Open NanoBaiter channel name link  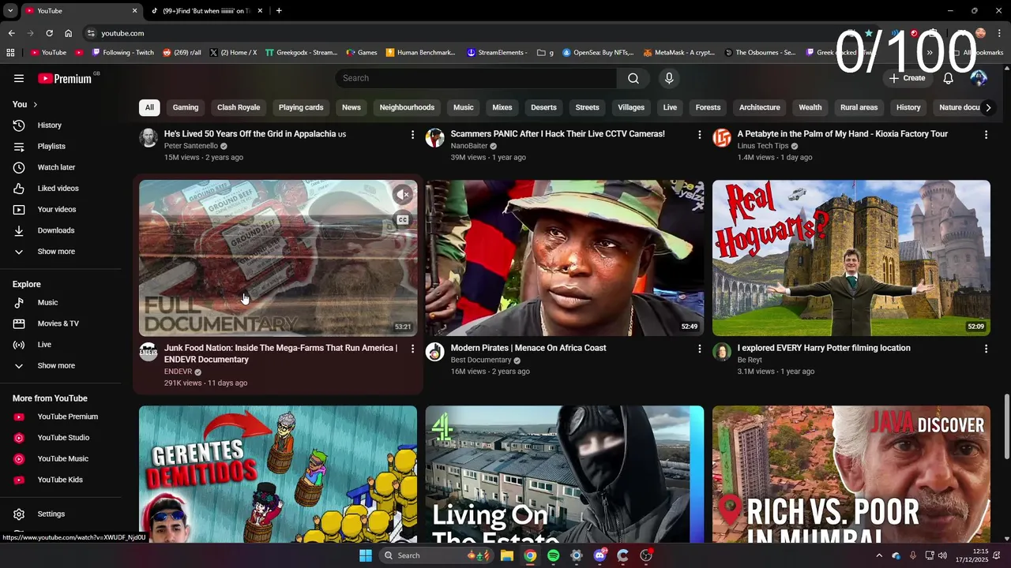coord(469,146)
